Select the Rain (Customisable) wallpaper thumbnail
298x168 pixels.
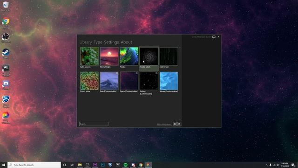[x=109, y=81]
